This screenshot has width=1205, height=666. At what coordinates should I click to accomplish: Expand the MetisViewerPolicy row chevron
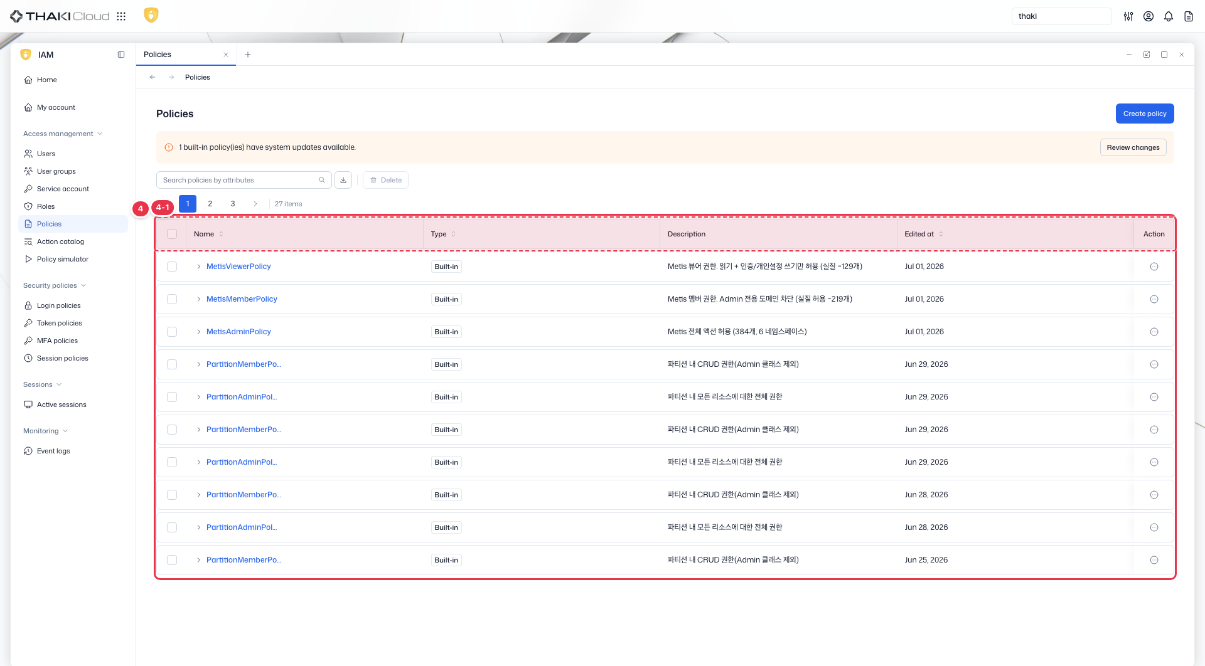(199, 267)
